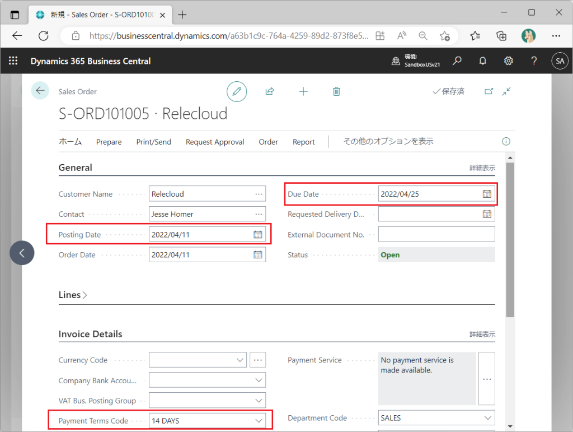The image size is (573, 432).
Task: Click the Payment Service ellipsis button
Action: [x=487, y=379]
